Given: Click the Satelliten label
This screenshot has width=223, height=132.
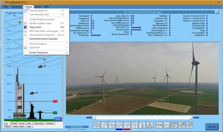Looking at the screenshot, I should pos(163,16).
